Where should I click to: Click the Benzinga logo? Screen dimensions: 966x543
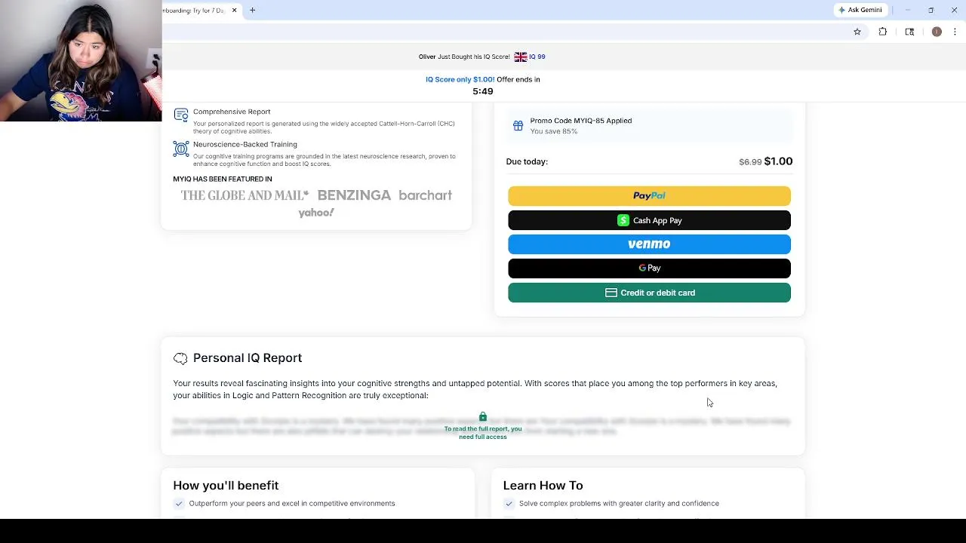(x=354, y=195)
